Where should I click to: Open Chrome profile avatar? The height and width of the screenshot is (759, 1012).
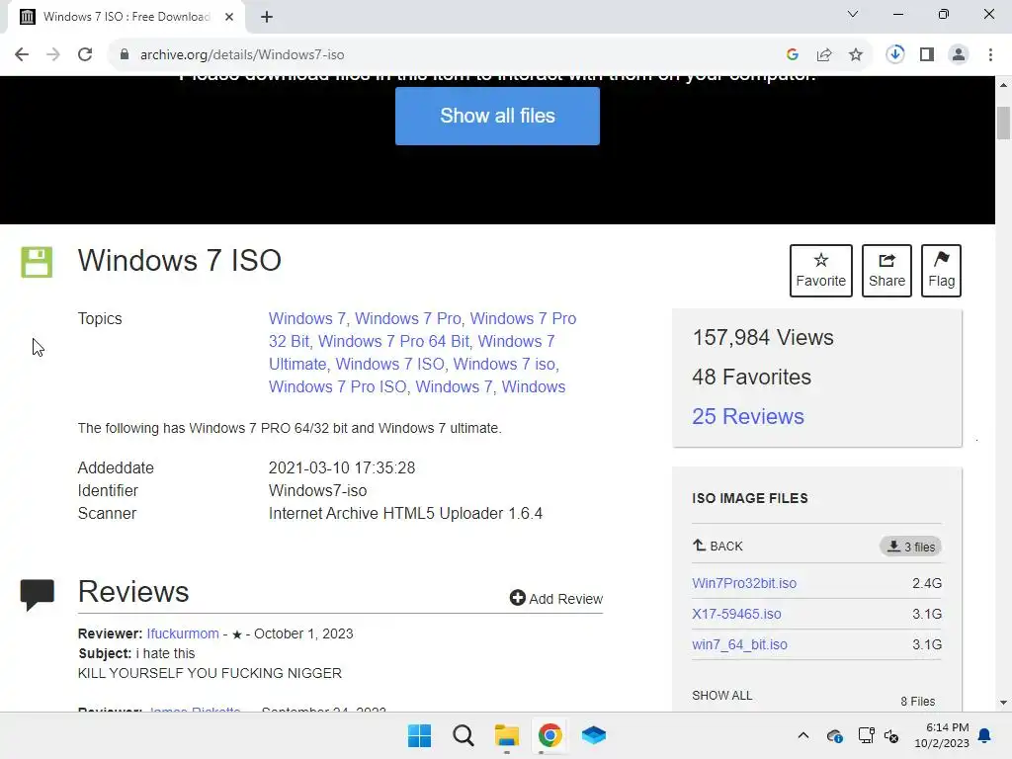pos(959,55)
